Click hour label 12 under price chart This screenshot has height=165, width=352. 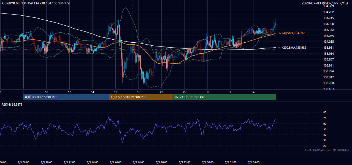click(70, 92)
